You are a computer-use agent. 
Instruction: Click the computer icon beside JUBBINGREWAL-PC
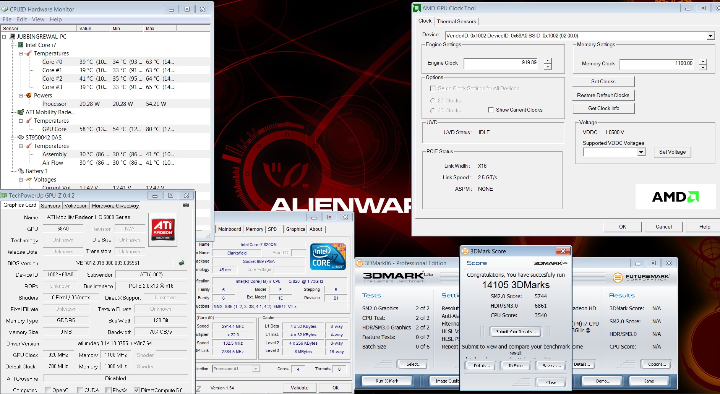click(13, 37)
